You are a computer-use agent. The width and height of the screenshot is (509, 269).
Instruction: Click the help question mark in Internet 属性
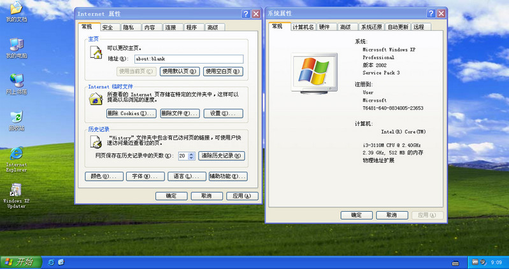[246, 13]
